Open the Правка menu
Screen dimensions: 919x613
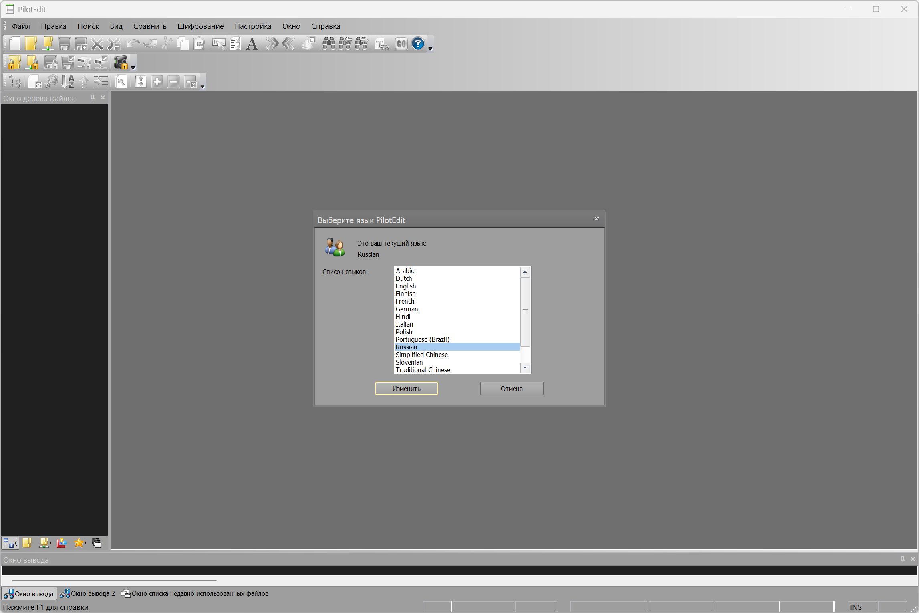(53, 26)
